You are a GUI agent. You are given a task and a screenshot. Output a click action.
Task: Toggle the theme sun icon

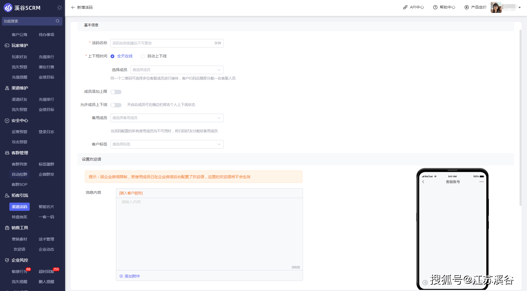pyautogui.click(x=59, y=8)
